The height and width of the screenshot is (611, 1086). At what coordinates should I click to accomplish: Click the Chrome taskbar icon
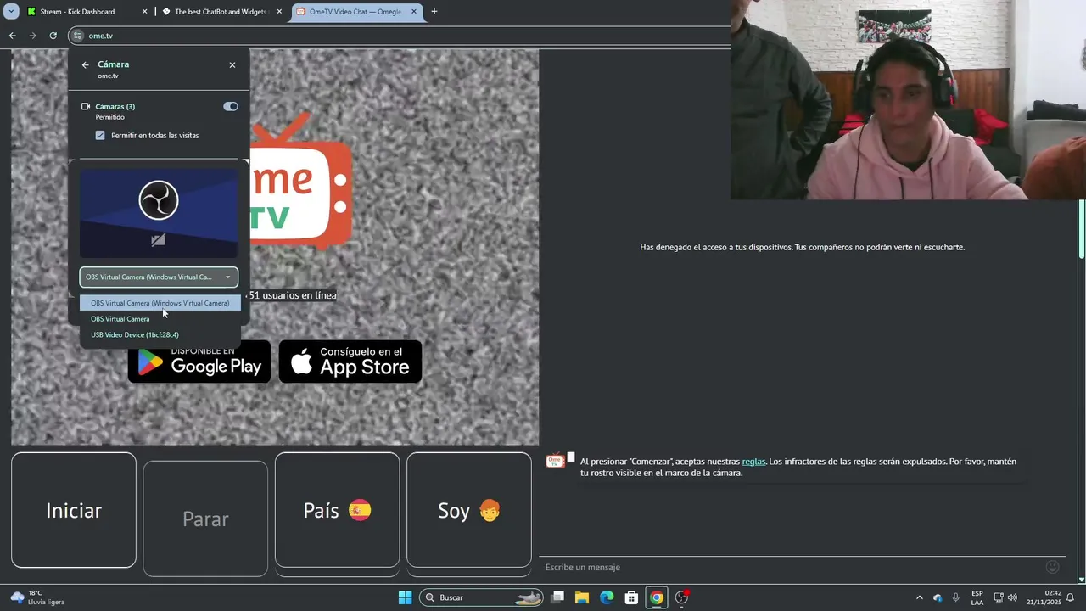[657, 597]
